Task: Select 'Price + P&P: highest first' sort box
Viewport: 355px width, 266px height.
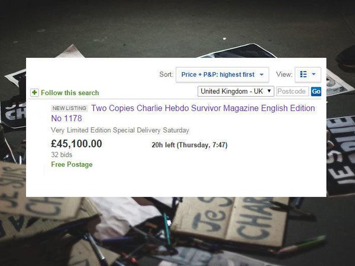Action: pos(222,74)
